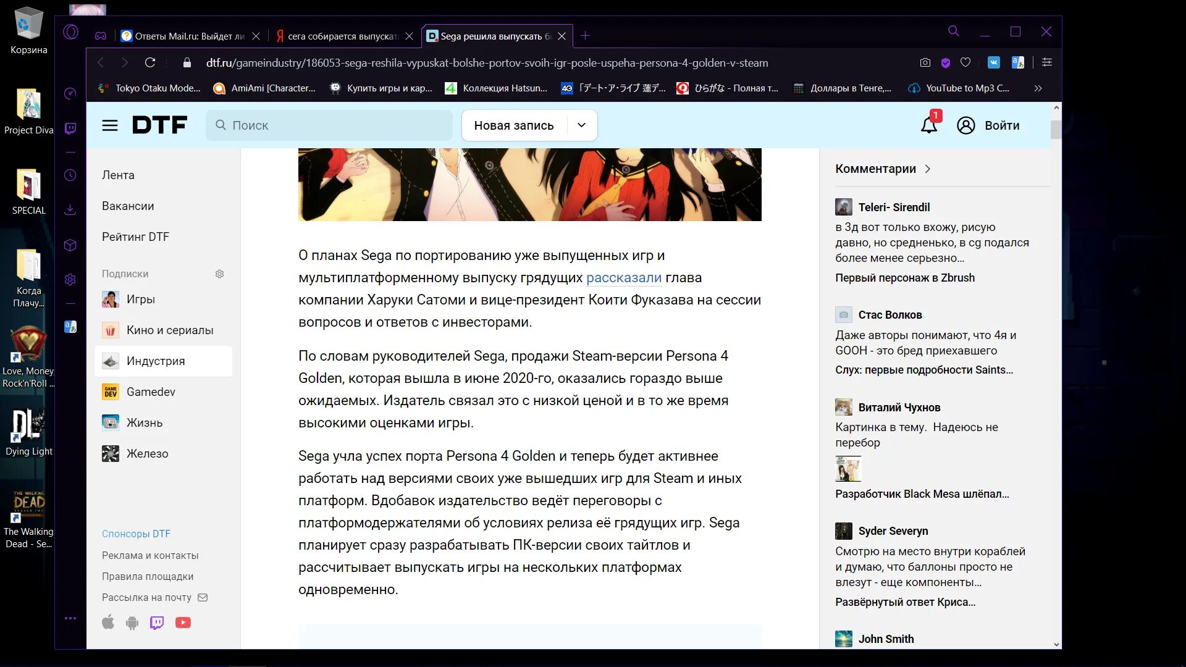Click the user profile icon by Войти
1186x667 pixels.
965,125
